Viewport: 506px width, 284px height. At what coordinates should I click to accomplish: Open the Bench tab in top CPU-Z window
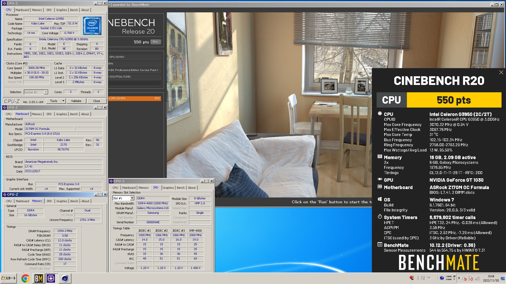tap(74, 10)
